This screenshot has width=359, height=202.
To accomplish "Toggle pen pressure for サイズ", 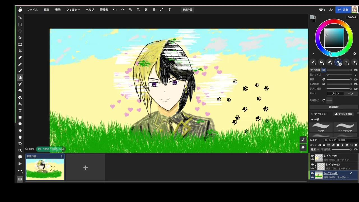I will click(323, 70).
